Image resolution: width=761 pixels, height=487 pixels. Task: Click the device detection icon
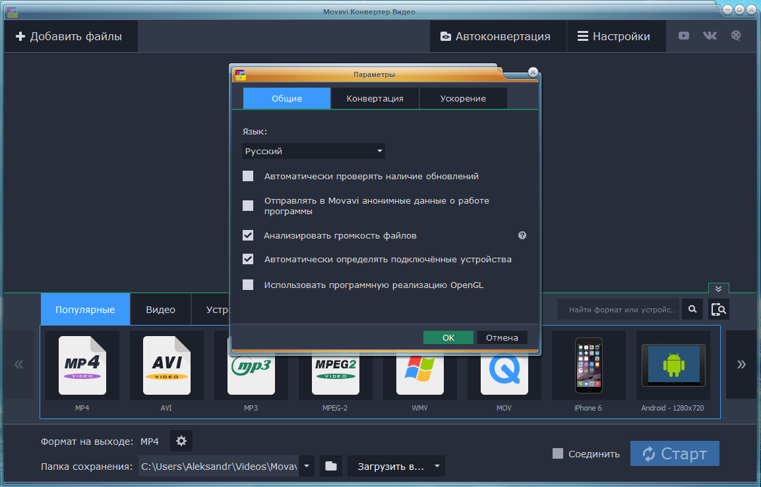point(719,309)
